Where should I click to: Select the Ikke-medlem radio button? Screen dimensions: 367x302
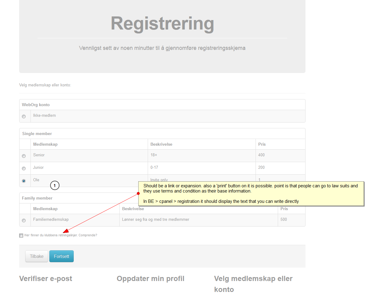click(x=24, y=116)
